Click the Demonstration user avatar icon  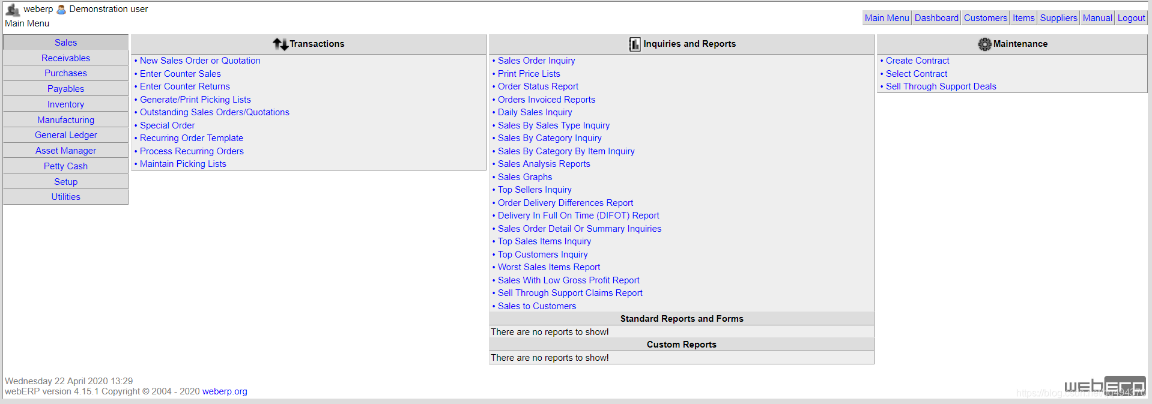[61, 10]
